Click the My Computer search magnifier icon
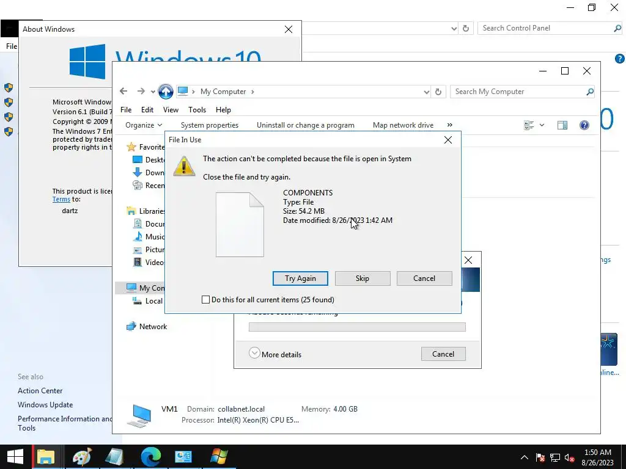The image size is (626, 469). 590,92
